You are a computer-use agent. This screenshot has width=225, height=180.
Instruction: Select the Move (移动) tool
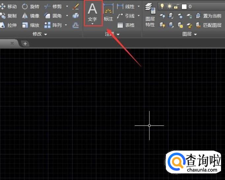tap(8, 7)
